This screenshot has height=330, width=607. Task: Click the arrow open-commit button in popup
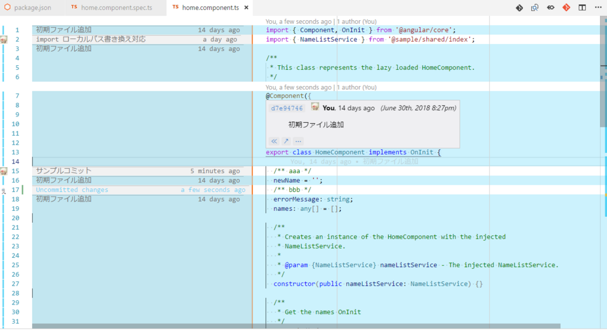point(286,141)
